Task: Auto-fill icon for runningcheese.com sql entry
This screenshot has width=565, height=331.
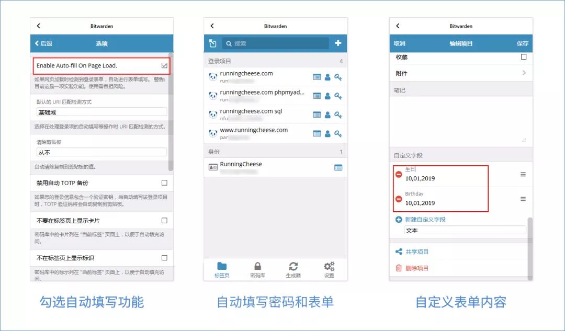Action: pyautogui.click(x=317, y=115)
